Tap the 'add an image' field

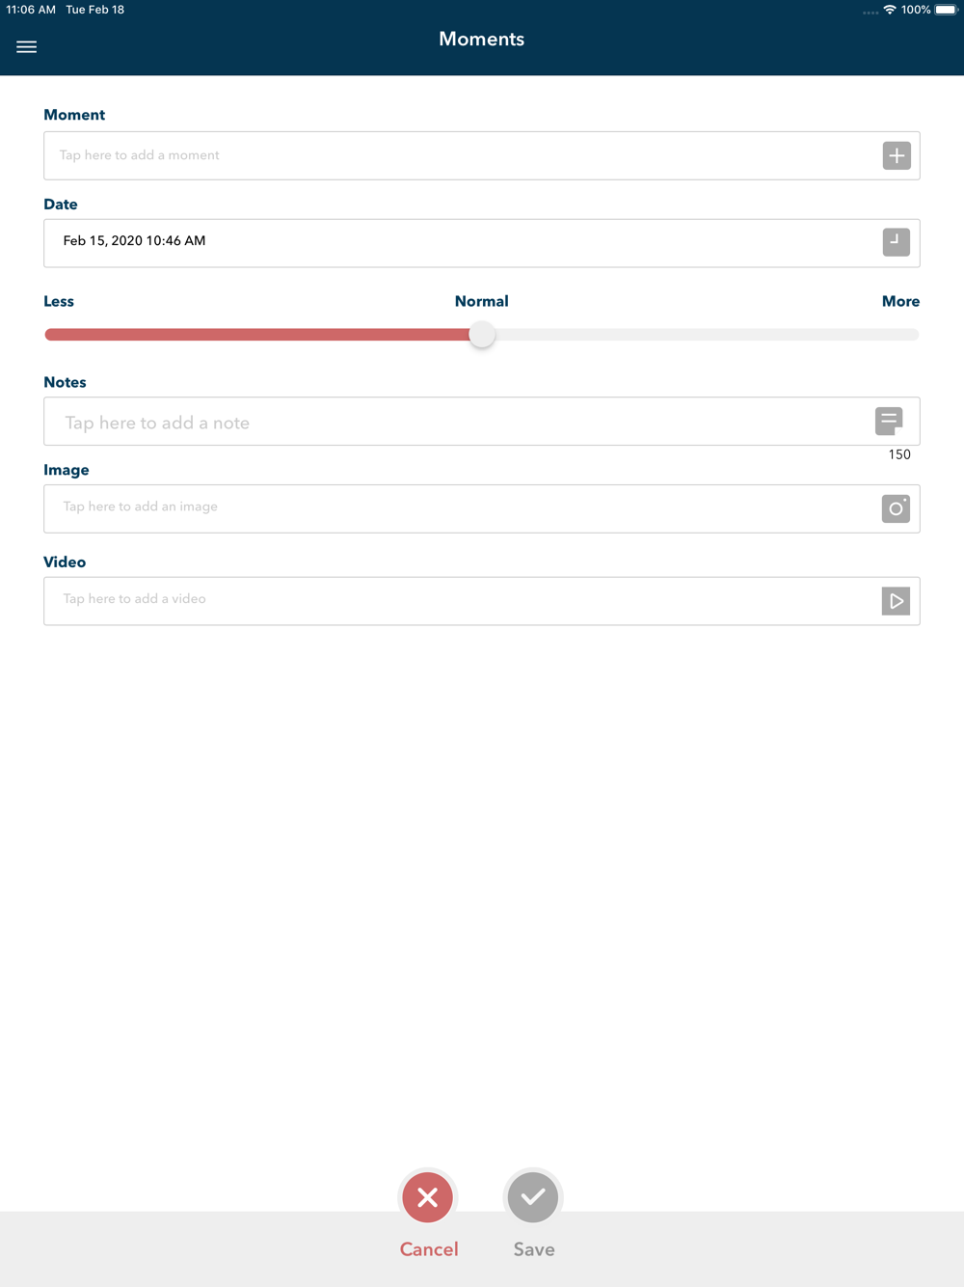(453, 508)
